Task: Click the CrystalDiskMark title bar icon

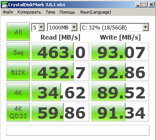Action: coord(4,5)
